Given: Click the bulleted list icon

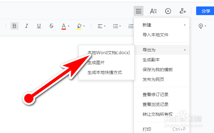Looking at the screenshot, I should click(x=115, y=26).
